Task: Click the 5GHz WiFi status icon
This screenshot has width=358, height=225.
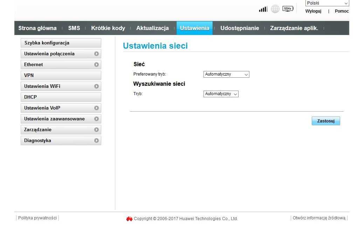Action: point(288,9)
